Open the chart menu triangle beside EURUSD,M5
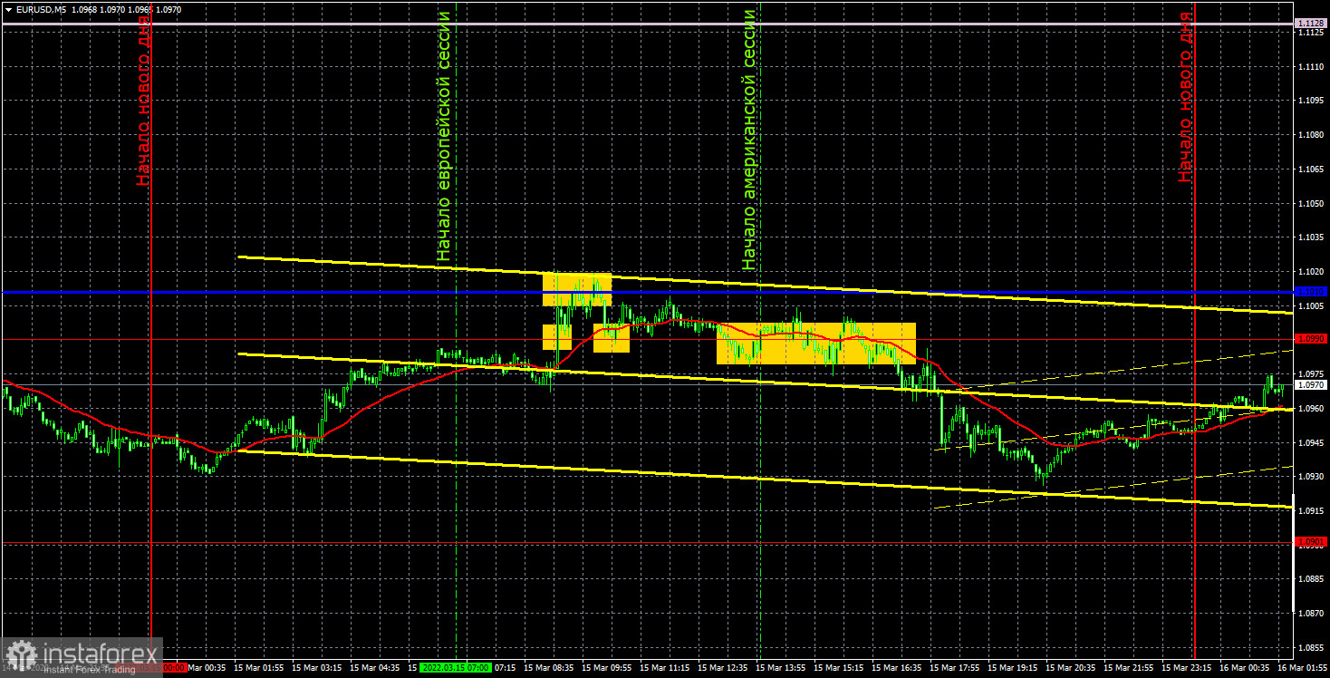This screenshot has height=678, width=1330. click(x=8, y=9)
